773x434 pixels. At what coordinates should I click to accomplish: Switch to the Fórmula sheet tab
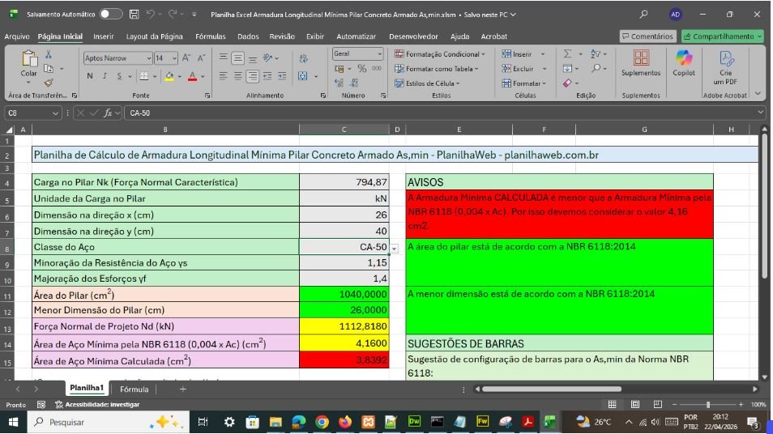click(134, 389)
